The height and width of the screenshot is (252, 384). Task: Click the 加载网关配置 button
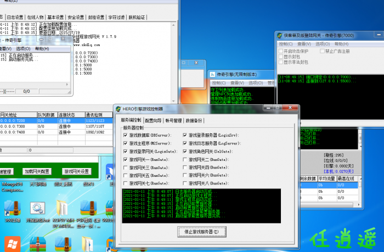(37, 171)
